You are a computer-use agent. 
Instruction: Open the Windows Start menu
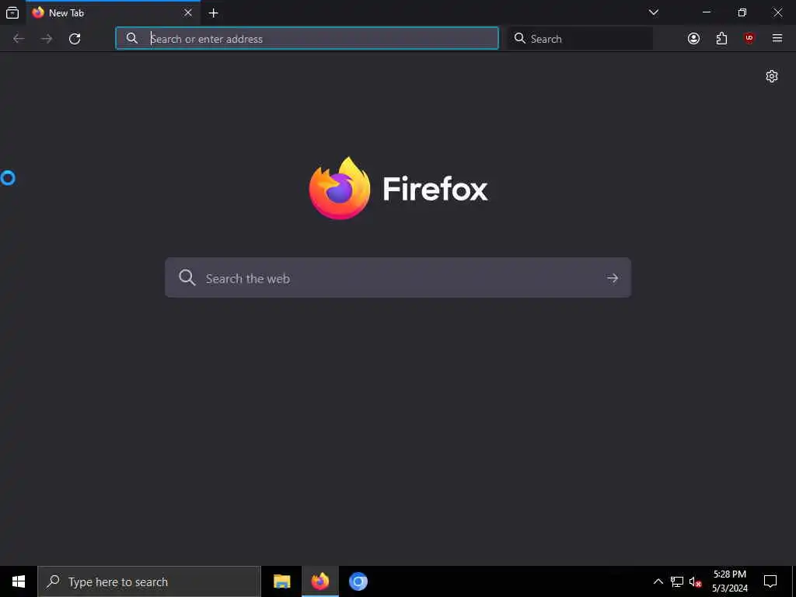19,581
